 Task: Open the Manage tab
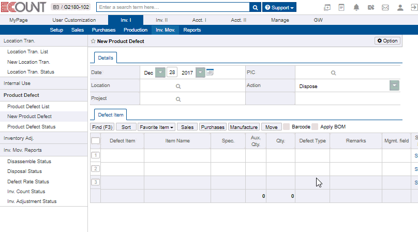pos(280,20)
